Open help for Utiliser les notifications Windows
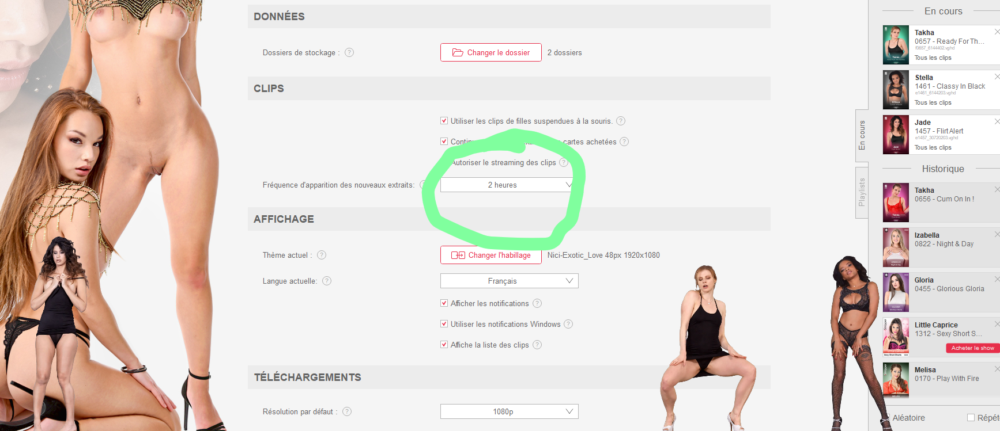Viewport: 1000px width, 431px height. [x=568, y=324]
